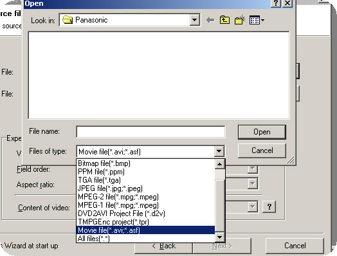337x256 pixels.
Task: Create a new folder
Action: point(240,20)
